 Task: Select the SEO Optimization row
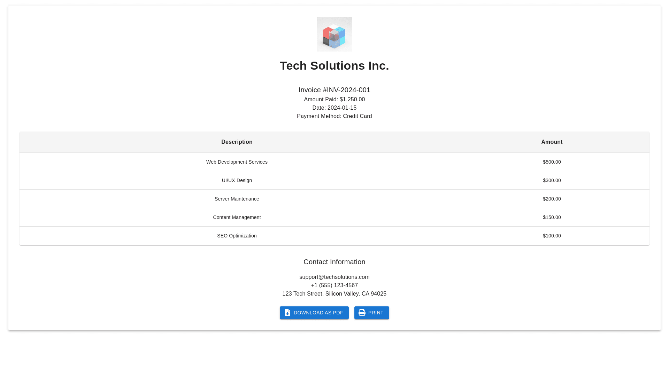(237, 236)
